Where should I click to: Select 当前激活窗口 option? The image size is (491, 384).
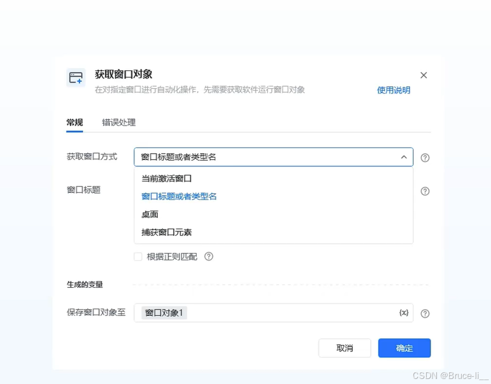point(273,178)
